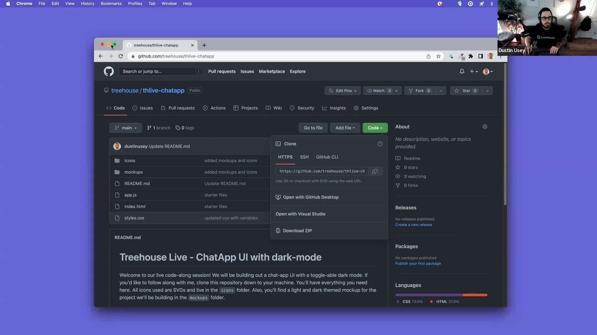
Task: Bookmark the page with the address bar star
Action: click(438, 56)
